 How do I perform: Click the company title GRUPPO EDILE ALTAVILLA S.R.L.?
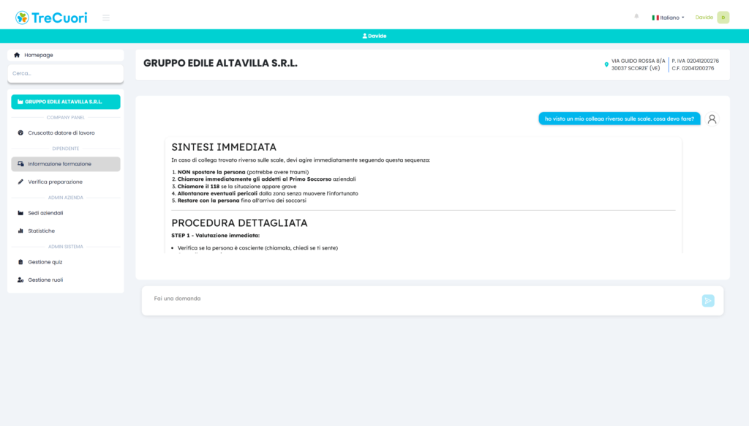pos(220,63)
